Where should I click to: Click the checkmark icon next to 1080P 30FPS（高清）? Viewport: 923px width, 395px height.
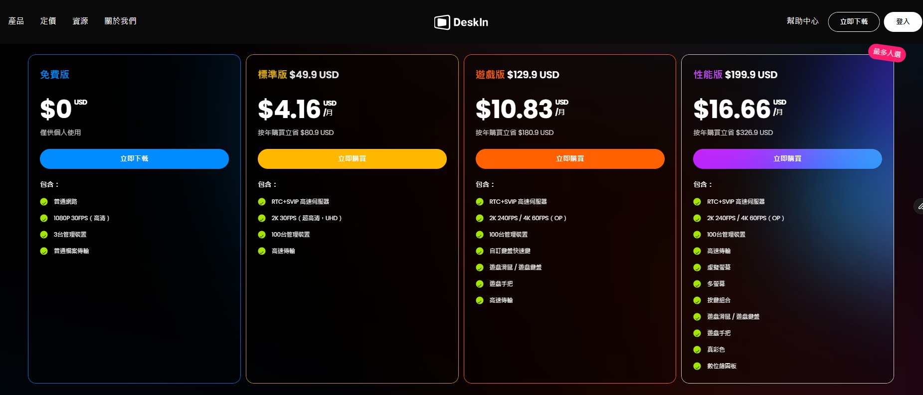point(44,218)
